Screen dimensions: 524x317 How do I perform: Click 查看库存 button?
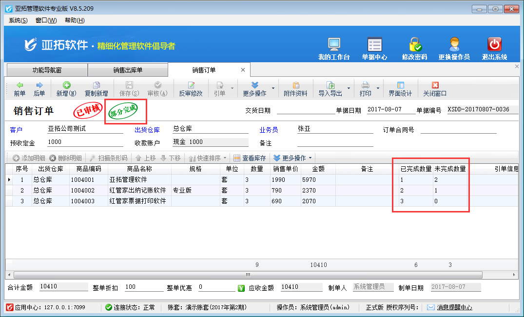(250, 158)
